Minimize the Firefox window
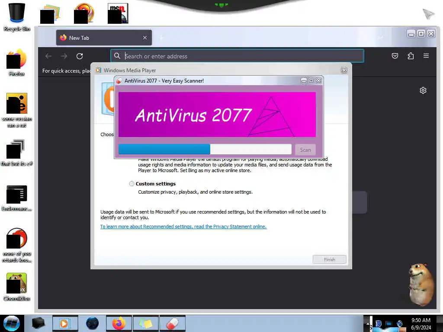 pyautogui.click(x=411, y=34)
